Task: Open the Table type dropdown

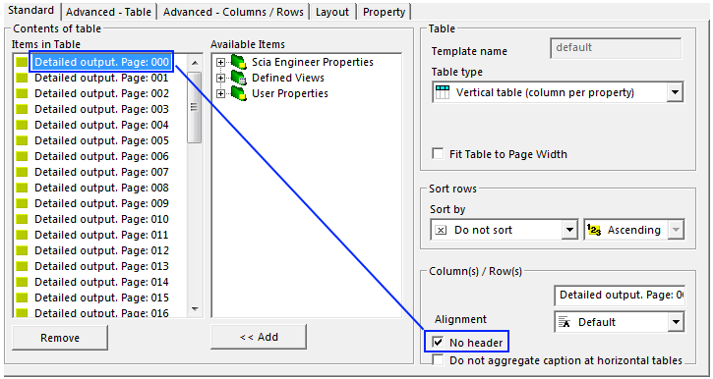Action: coord(676,92)
